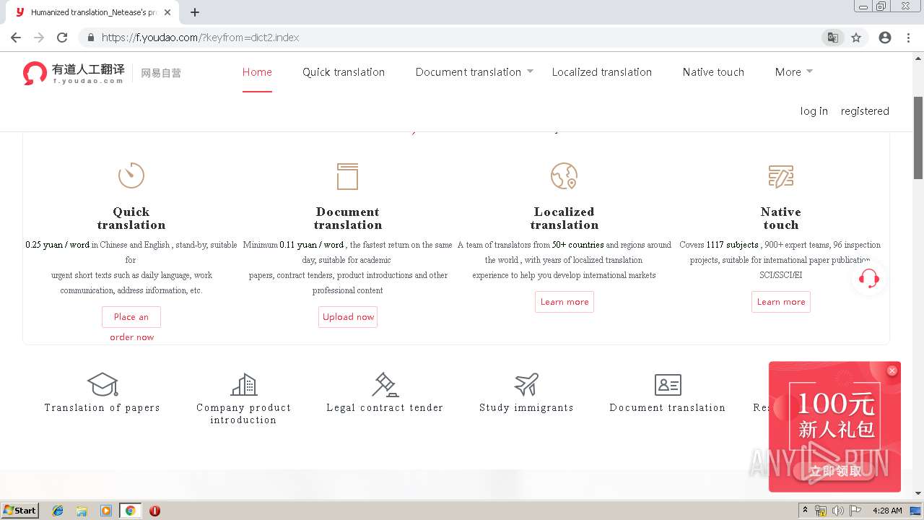Click the site lock icon in address bar
The height and width of the screenshot is (520, 924).
[x=90, y=38]
